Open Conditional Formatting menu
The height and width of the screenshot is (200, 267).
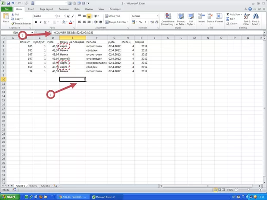point(168,19)
